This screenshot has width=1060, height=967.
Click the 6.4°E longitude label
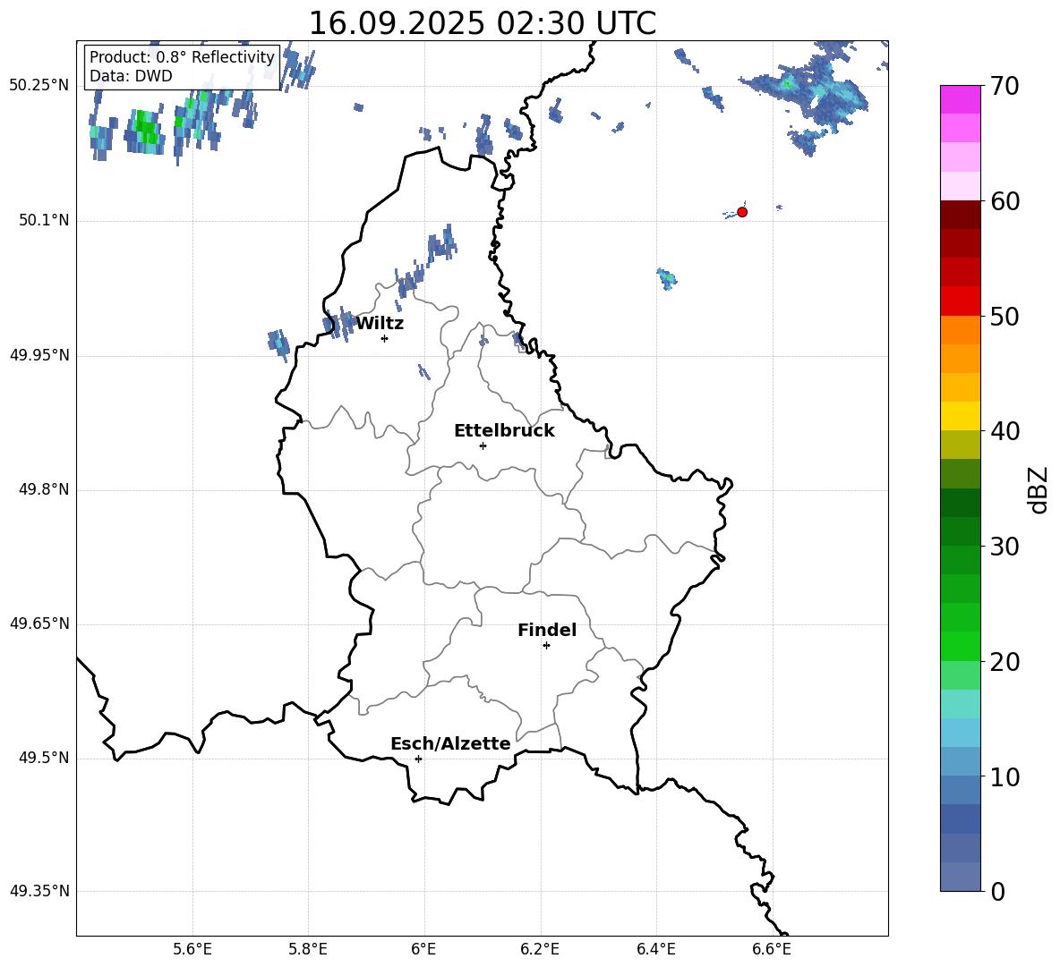click(x=655, y=949)
